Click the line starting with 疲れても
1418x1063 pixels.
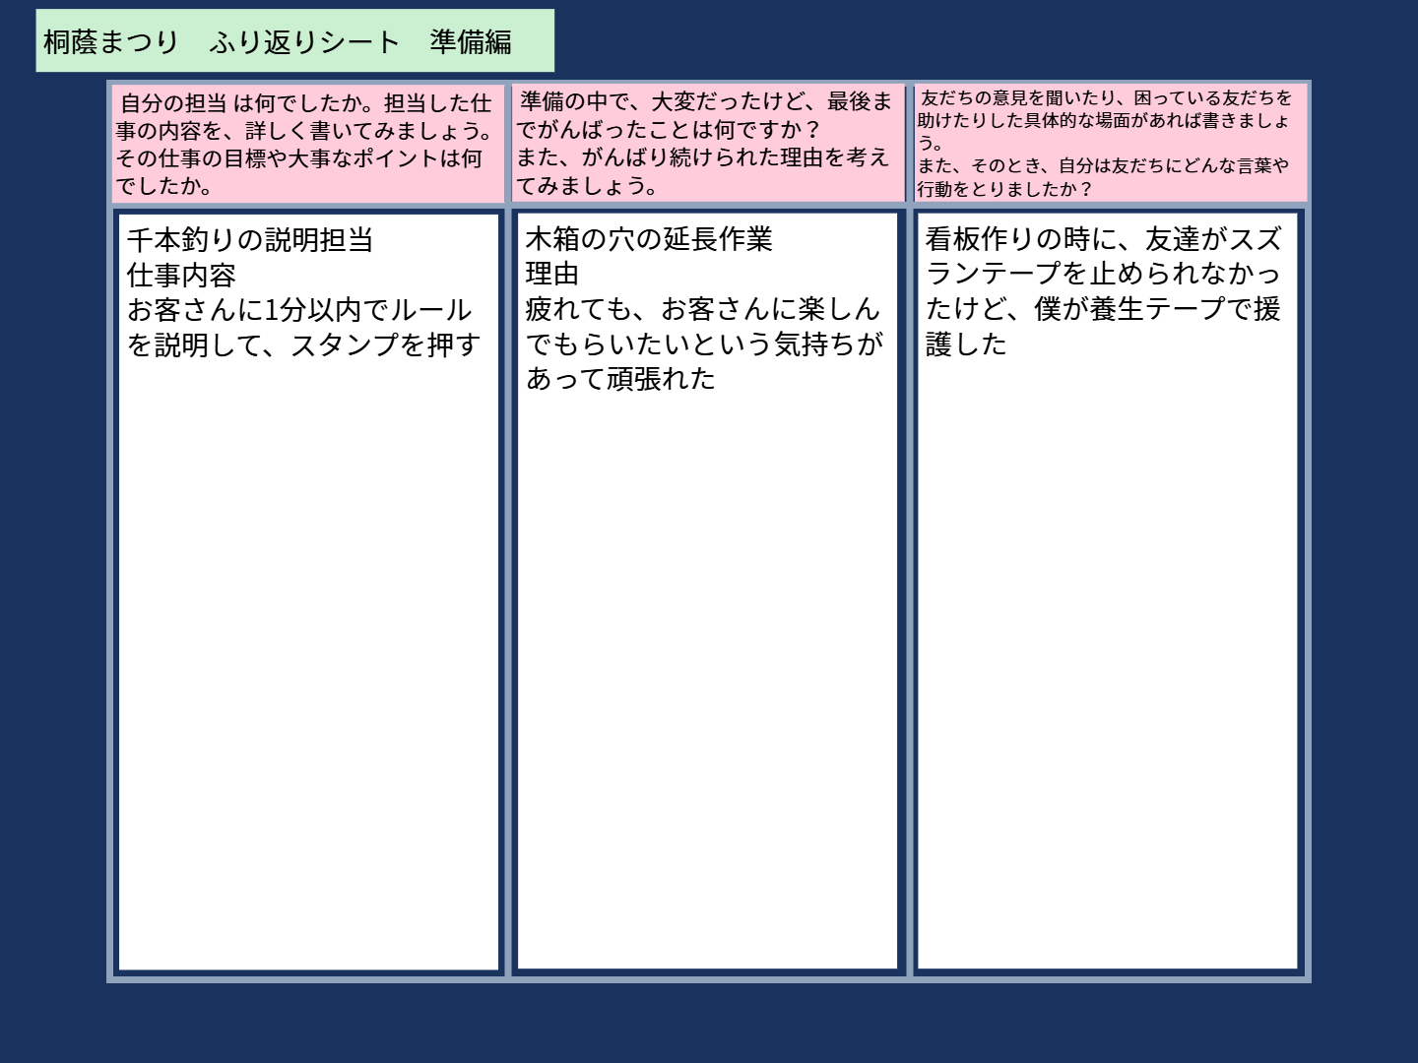coord(702,309)
